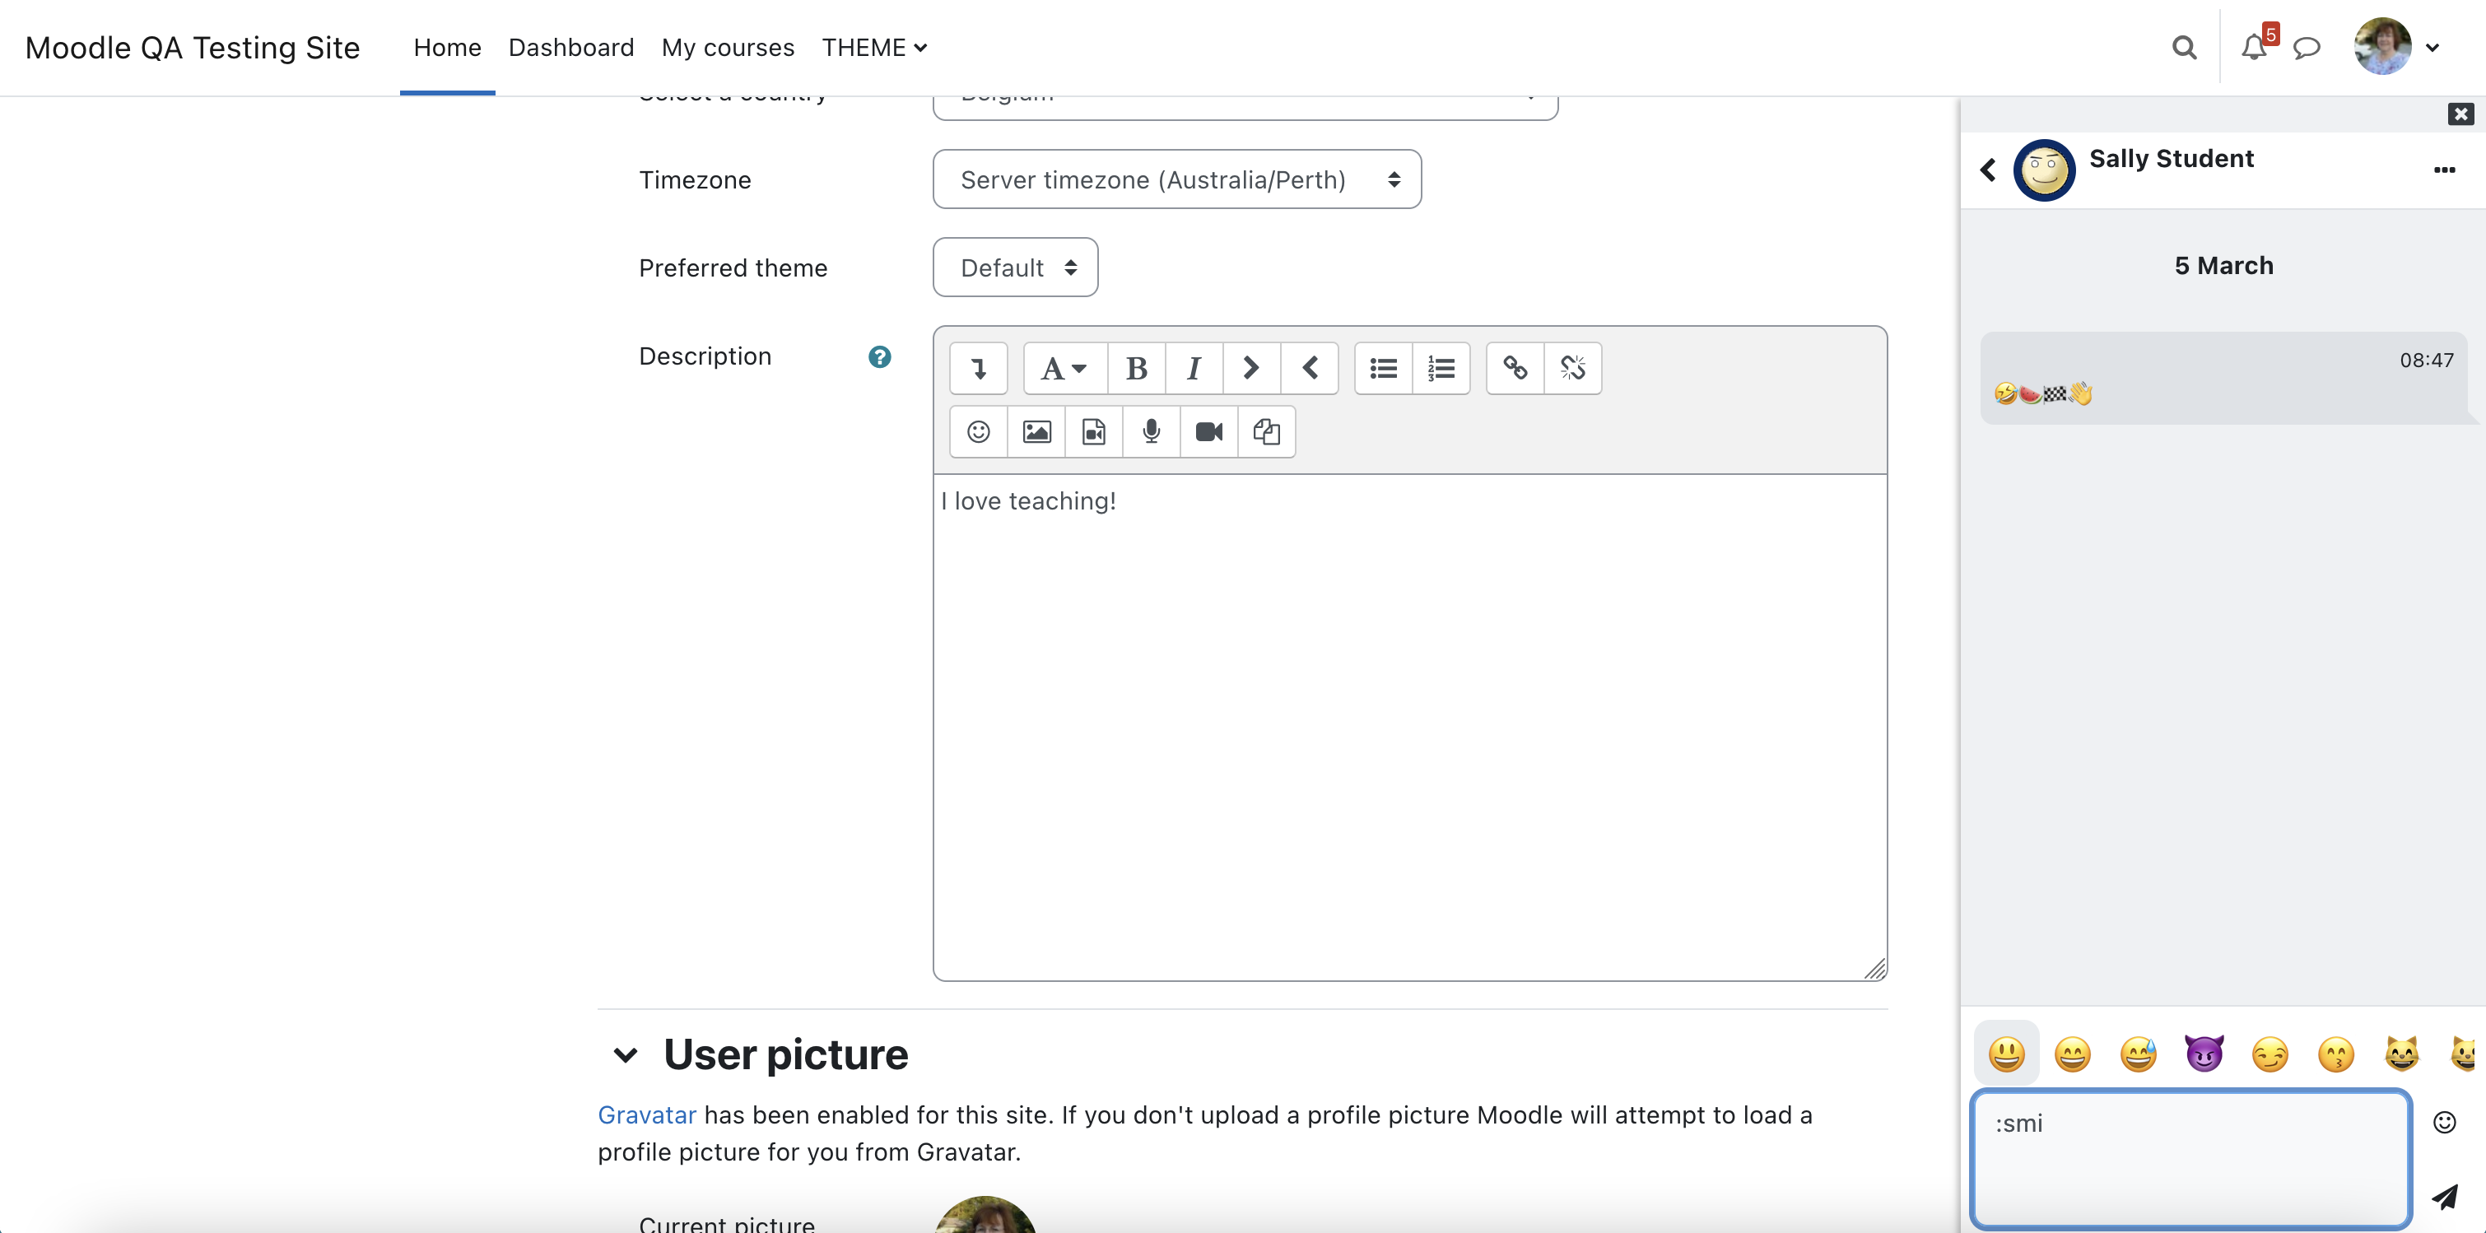Toggle the message emoji picker smiley
2486x1233 pixels.
pos(2445,1122)
